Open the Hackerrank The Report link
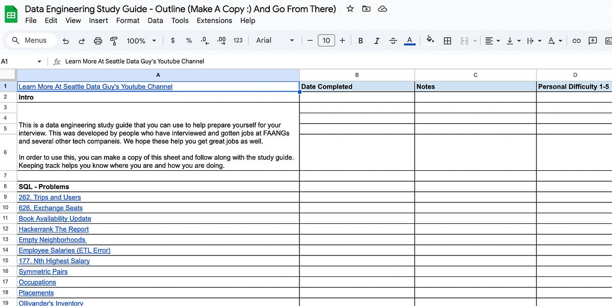 tap(54, 229)
